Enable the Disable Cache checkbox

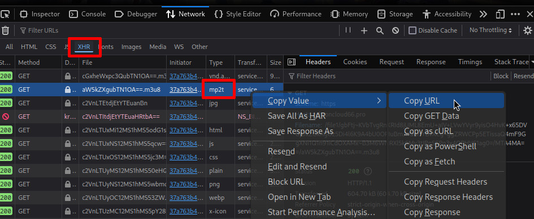click(x=413, y=30)
